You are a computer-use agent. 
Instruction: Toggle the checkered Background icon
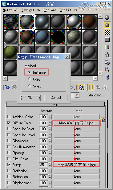[107, 33]
